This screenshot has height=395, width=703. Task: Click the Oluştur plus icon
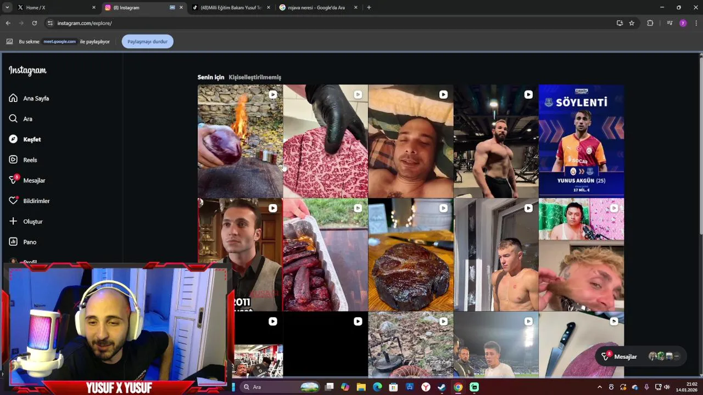pos(13,221)
